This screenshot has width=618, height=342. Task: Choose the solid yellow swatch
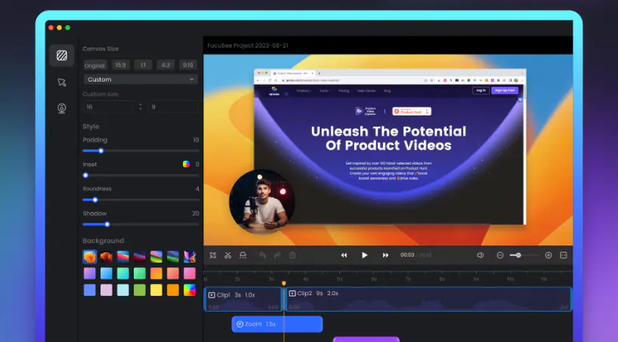[156, 290]
